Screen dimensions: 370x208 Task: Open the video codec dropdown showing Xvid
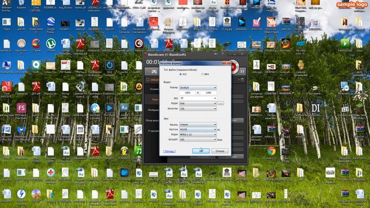pyautogui.click(x=198, y=103)
